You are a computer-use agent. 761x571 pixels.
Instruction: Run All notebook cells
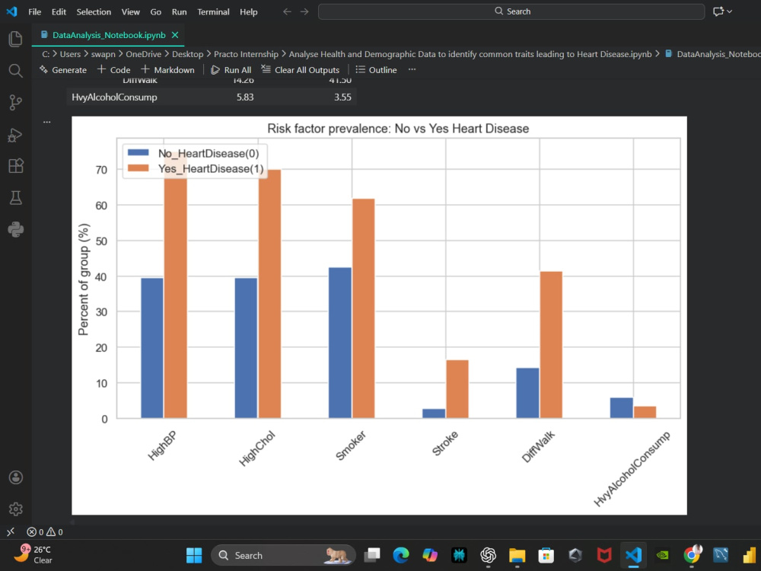tap(231, 70)
